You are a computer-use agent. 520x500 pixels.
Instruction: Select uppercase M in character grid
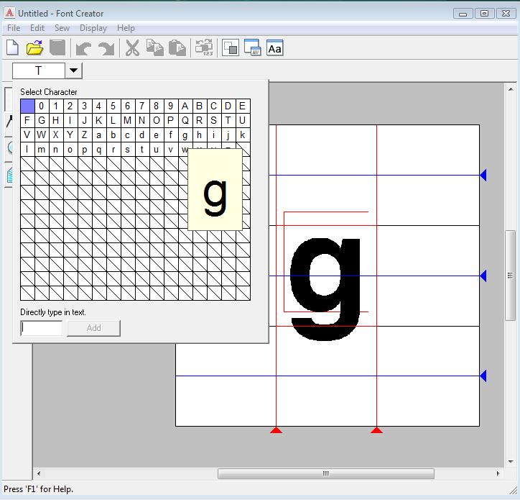127,120
